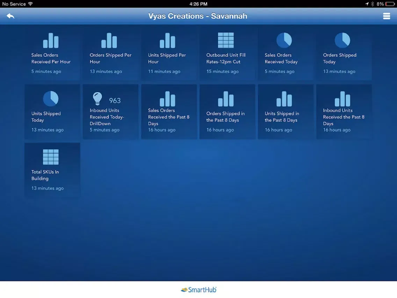
Task: Tap the SmartHub logo
Action: coord(198,290)
